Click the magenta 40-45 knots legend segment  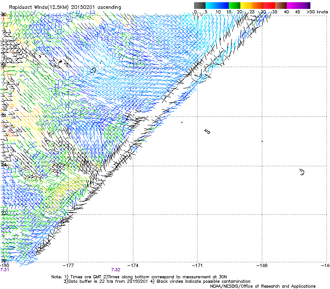click(x=293, y=5)
